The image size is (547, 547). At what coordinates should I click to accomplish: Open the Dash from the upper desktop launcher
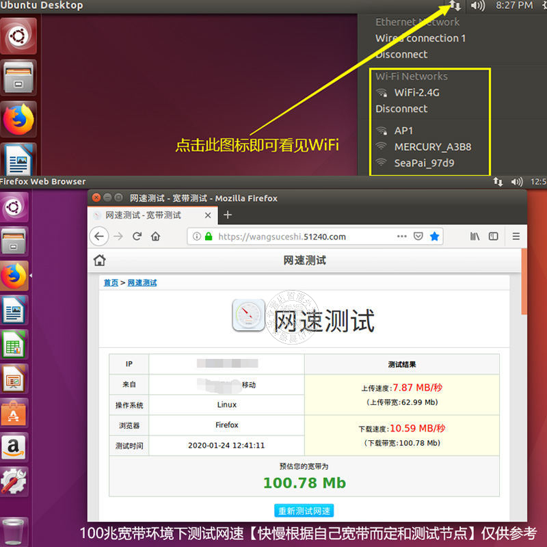(18, 36)
